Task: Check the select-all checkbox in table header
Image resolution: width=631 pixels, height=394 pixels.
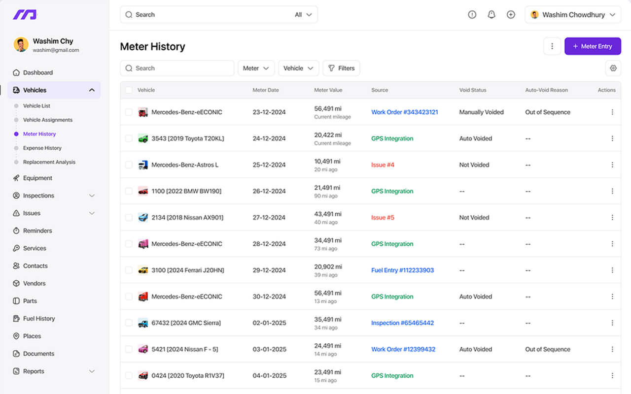Action: click(129, 90)
